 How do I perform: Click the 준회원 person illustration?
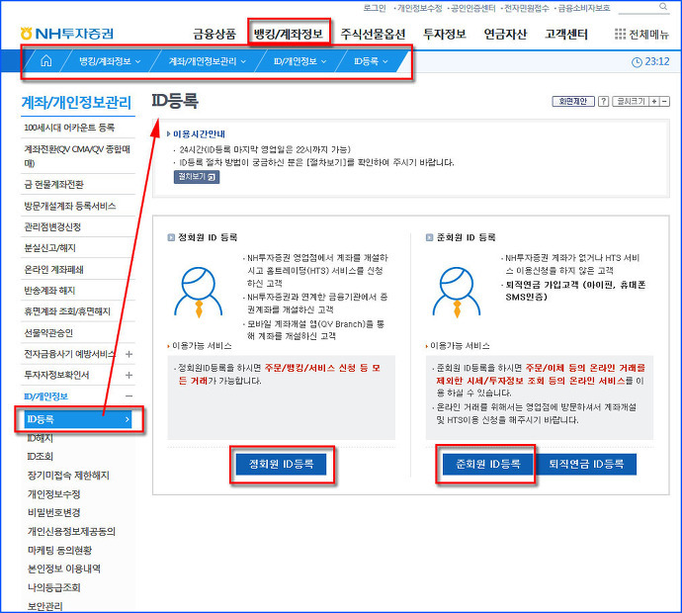pyautogui.click(x=457, y=292)
